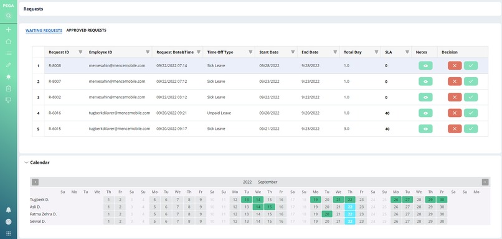Open the search icon in sidebar
This screenshot has width=502, height=239.
[x=9, y=16]
